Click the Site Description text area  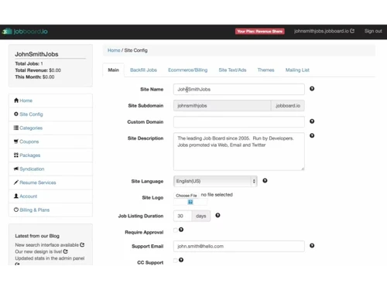[x=239, y=152]
